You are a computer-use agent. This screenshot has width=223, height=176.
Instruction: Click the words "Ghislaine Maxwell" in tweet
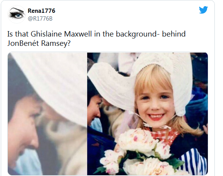pyautogui.click(x=61, y=34)
